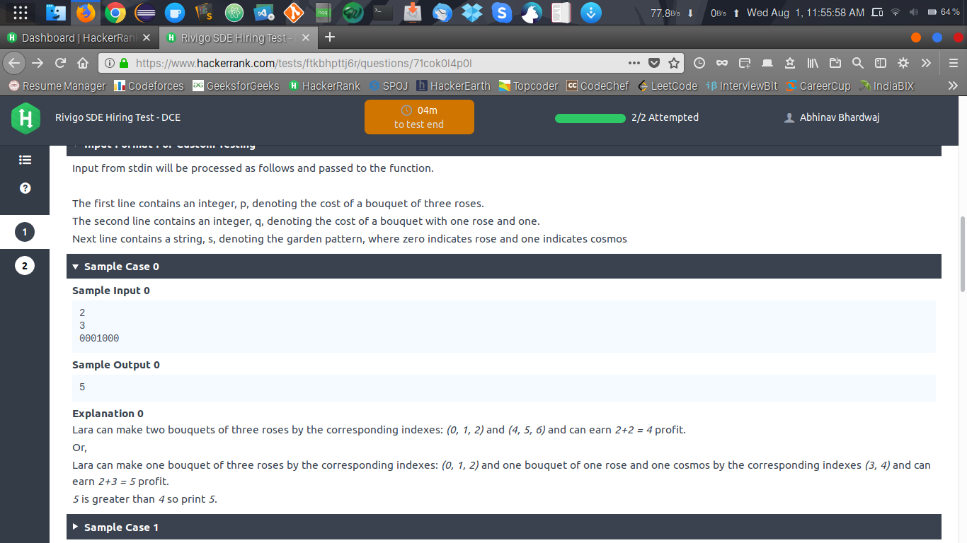Open Firefox from the dock

[86, 12]
